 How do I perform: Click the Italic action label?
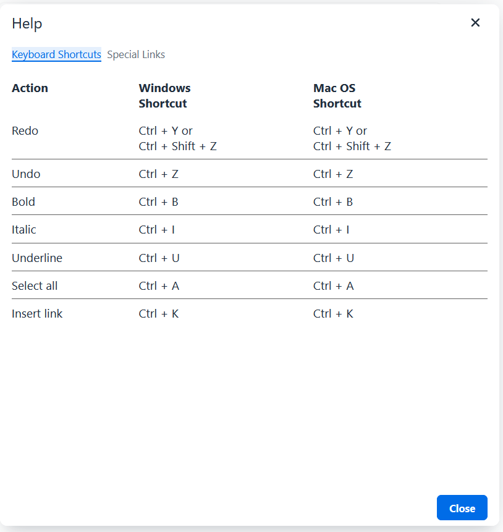click(24, 229)
